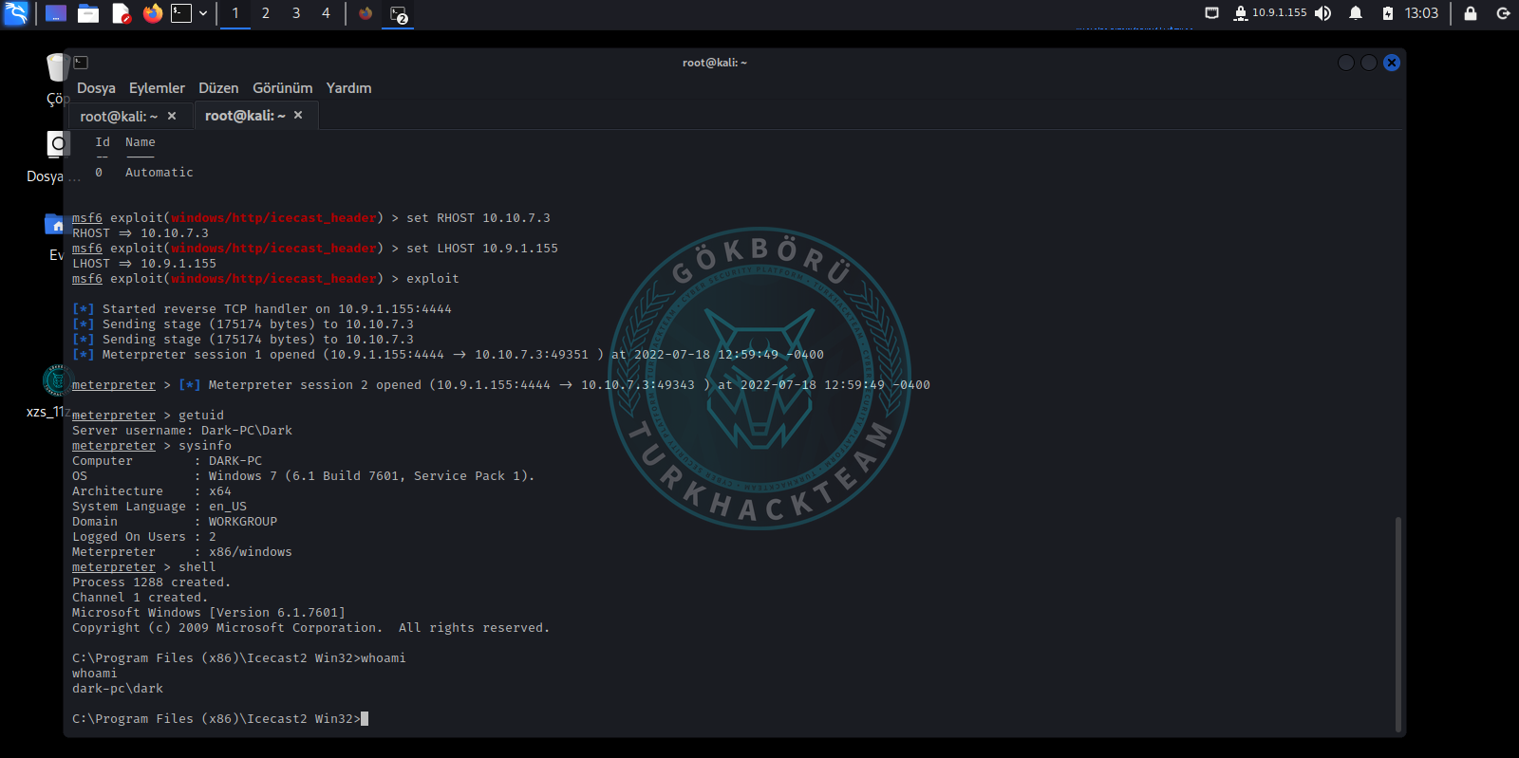Viewport: 1519px width, 758px height.
Task: Open the Görünüm menu
Action: click(x=282, y=88)
